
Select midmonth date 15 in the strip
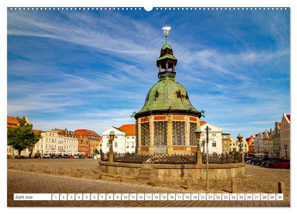(x=164, y=197)
